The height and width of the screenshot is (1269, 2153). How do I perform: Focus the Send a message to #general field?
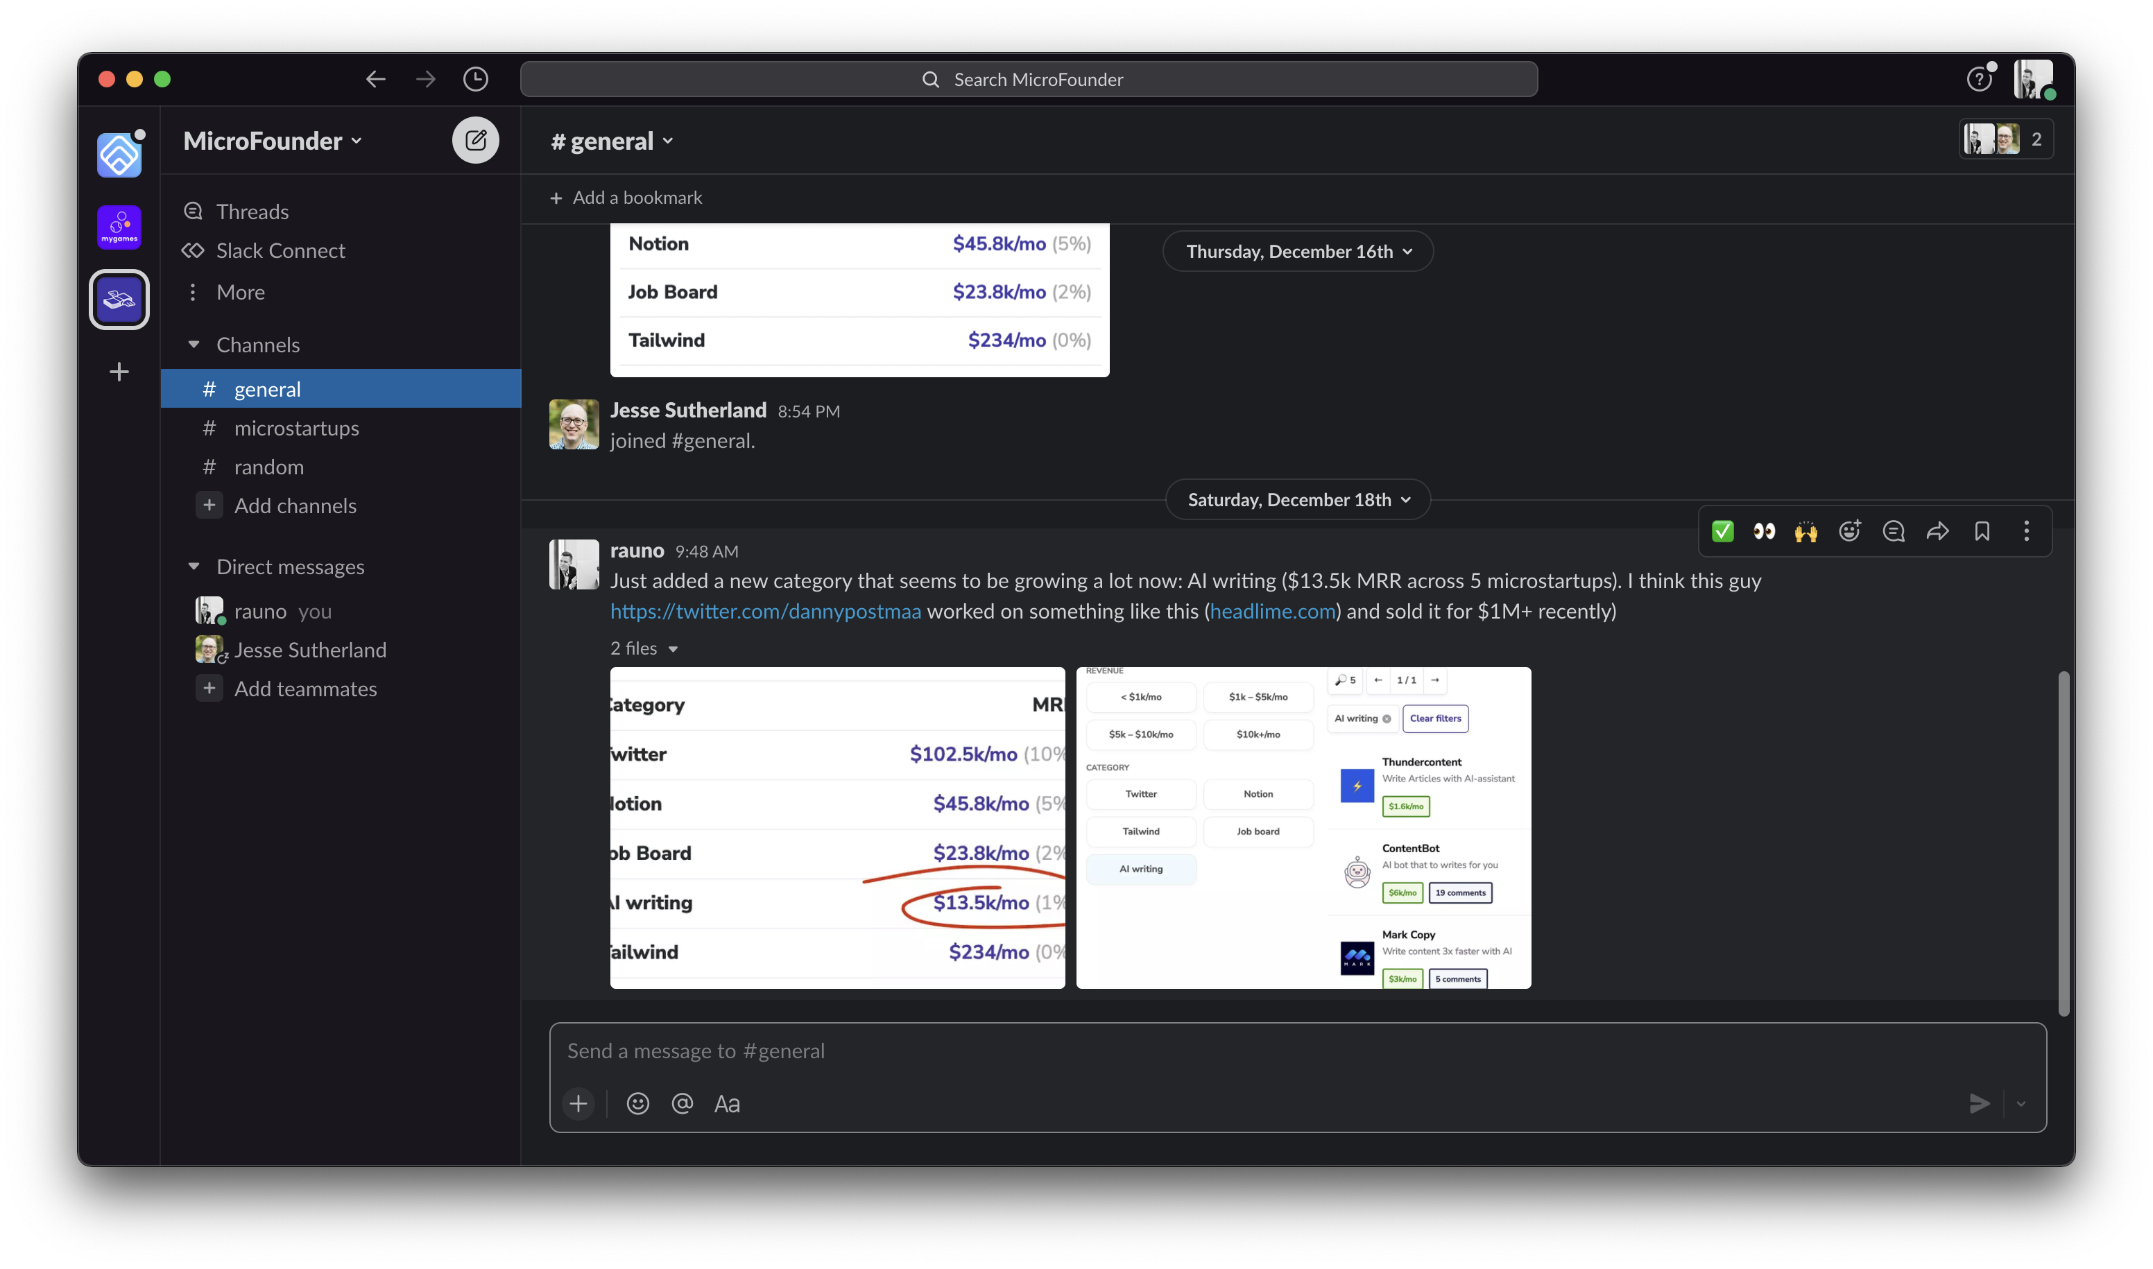point(1297,1051)
